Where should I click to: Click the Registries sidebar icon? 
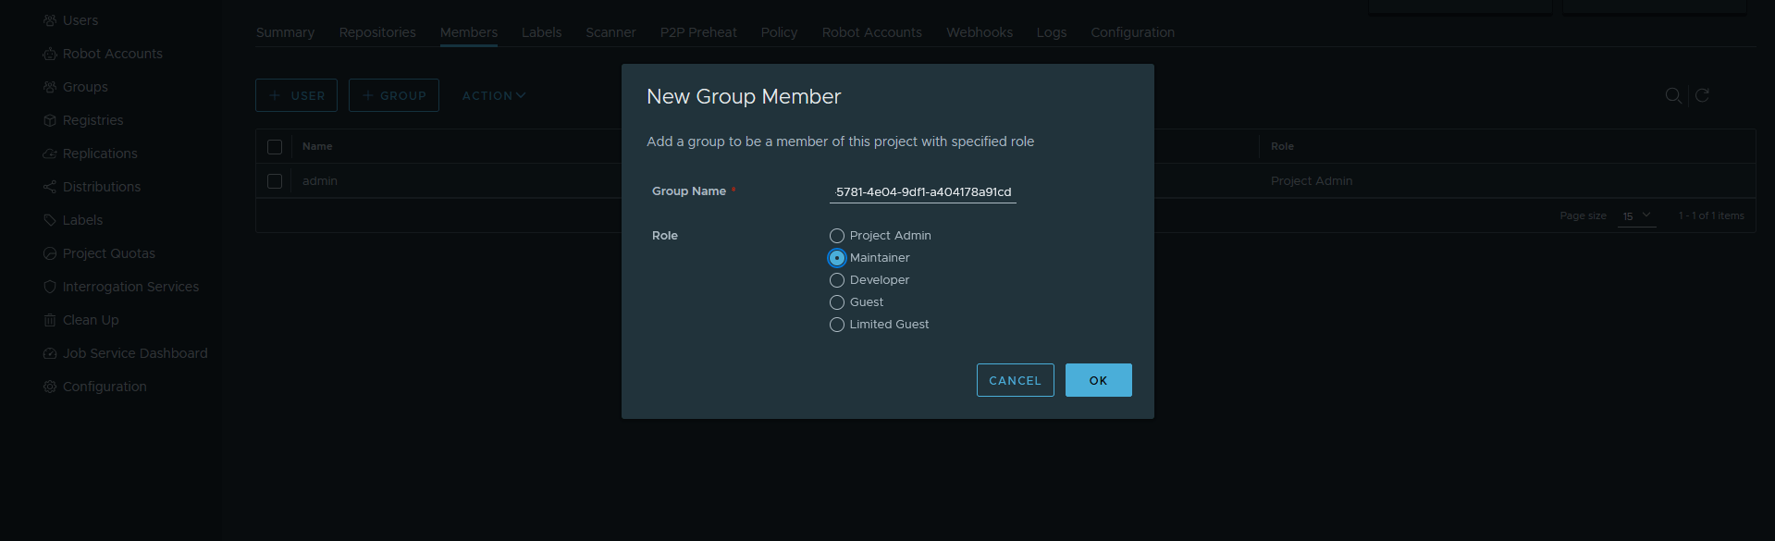pyautogui.click(x=50, y=120)
